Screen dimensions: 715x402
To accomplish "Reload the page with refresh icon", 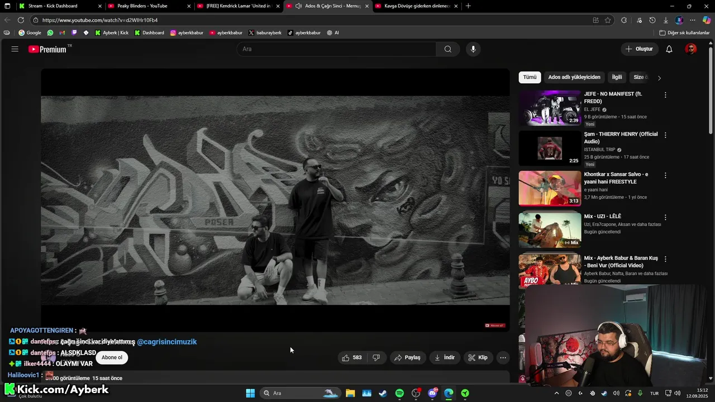I will (21, 20).
